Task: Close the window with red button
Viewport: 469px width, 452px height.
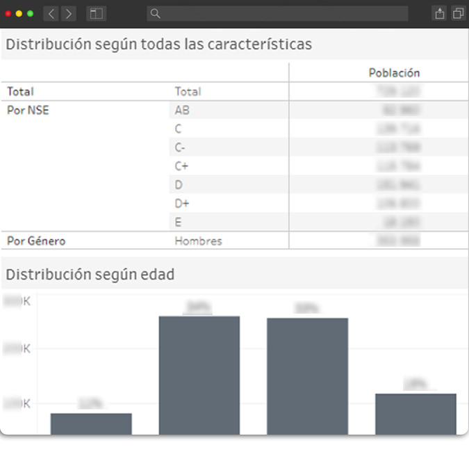Action: (x=8, y=13)
